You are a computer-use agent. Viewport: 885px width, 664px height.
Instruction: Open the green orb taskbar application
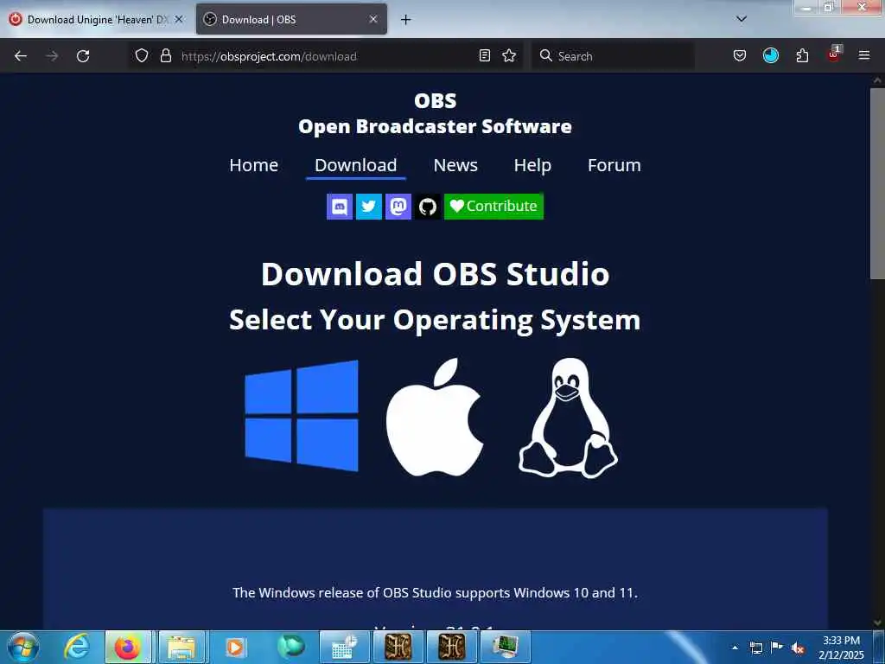[290, 647]
